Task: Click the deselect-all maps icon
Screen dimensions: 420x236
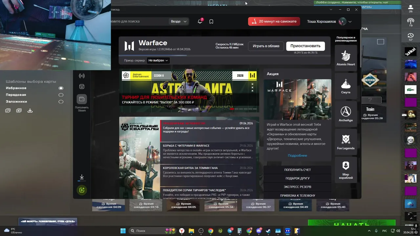Action: click(19, 111)
